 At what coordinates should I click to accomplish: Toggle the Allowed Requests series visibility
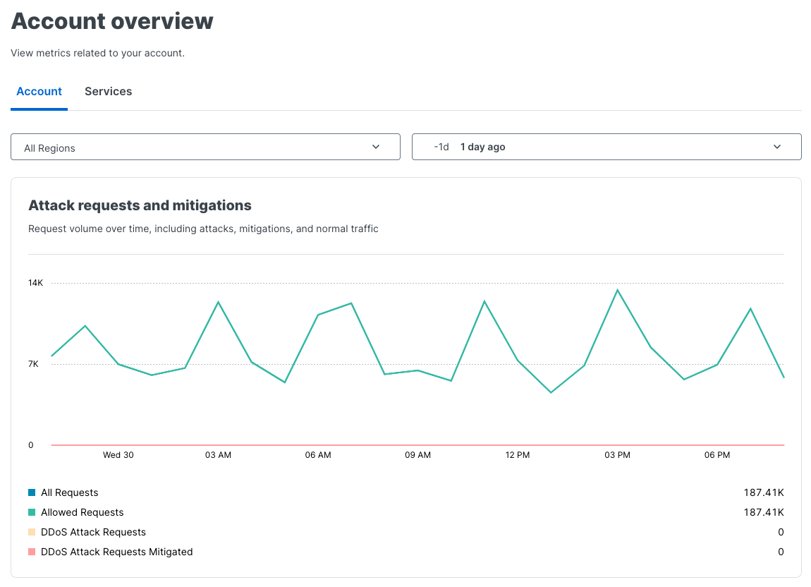[83, 512]
